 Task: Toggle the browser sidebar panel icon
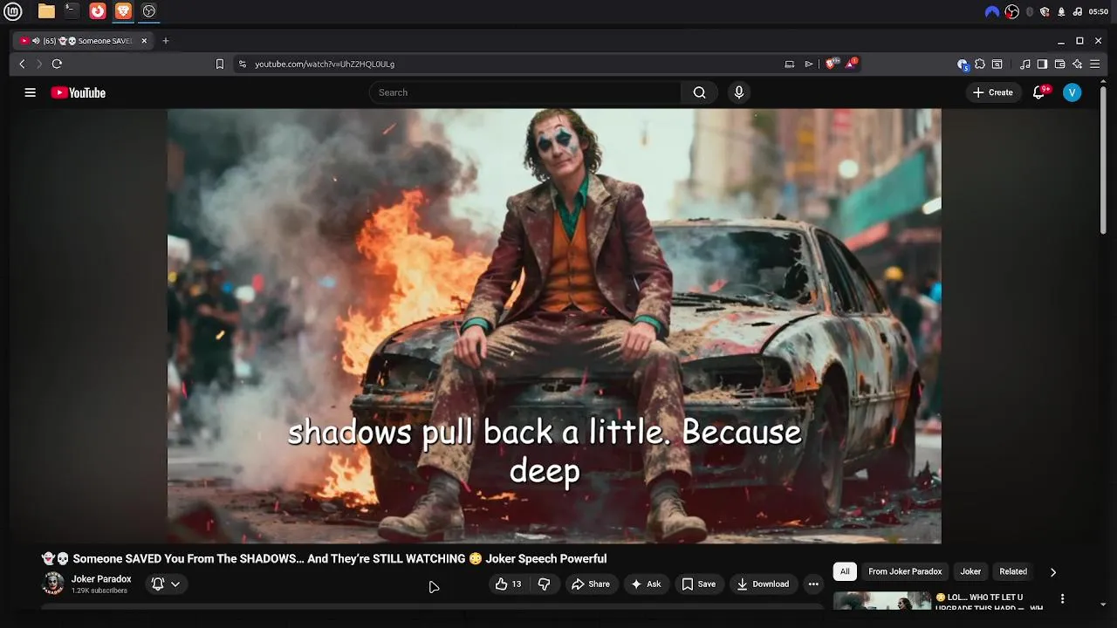point(1042,64)
